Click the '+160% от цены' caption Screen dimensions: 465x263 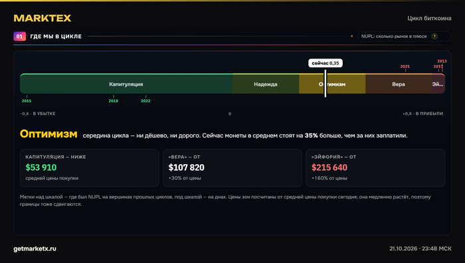click(x=329, y=178)
